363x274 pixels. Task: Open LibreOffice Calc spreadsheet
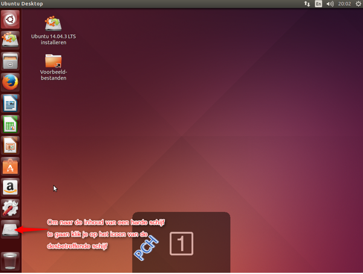point(10,125)
